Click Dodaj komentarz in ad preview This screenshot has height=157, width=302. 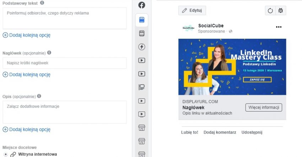pos(220,132)
